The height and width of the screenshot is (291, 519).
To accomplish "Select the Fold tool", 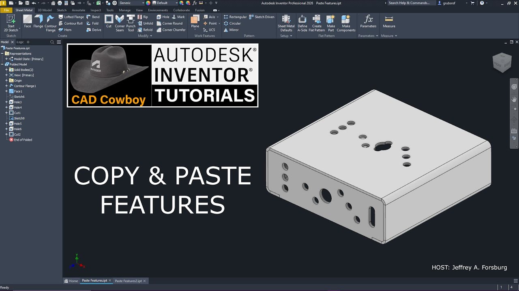I will (x=92, y=23).
